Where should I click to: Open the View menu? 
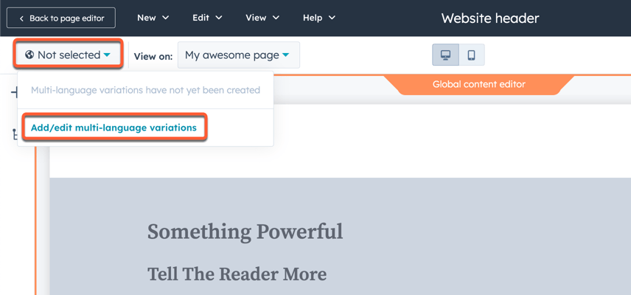point(262,18)
